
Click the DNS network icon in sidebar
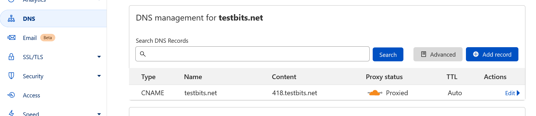tap(11, 19)
